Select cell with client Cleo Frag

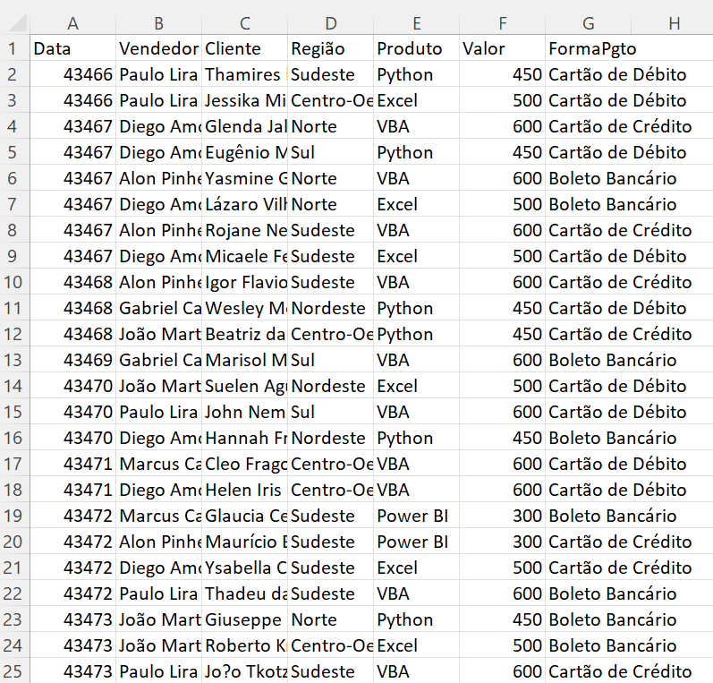244,464
